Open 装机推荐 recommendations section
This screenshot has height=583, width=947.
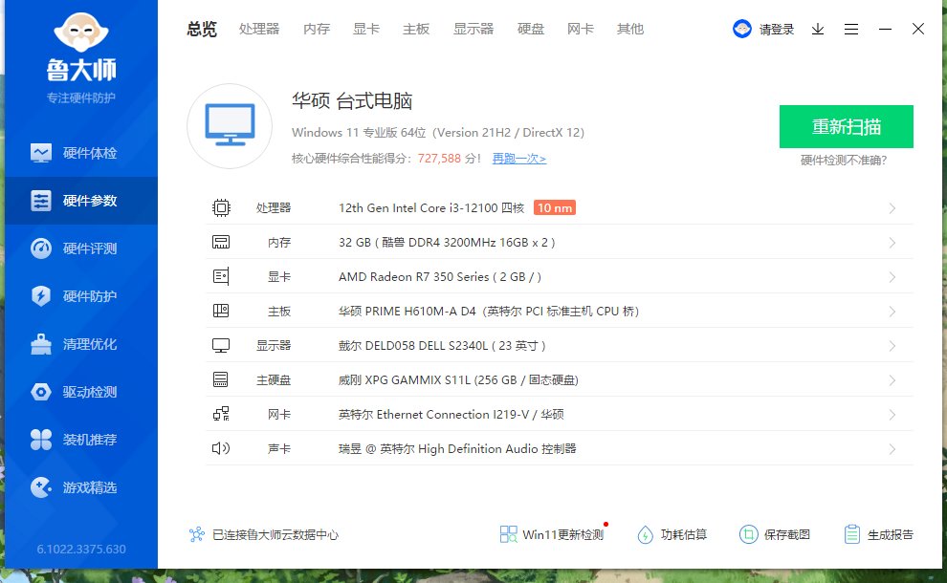pos(81,440)
